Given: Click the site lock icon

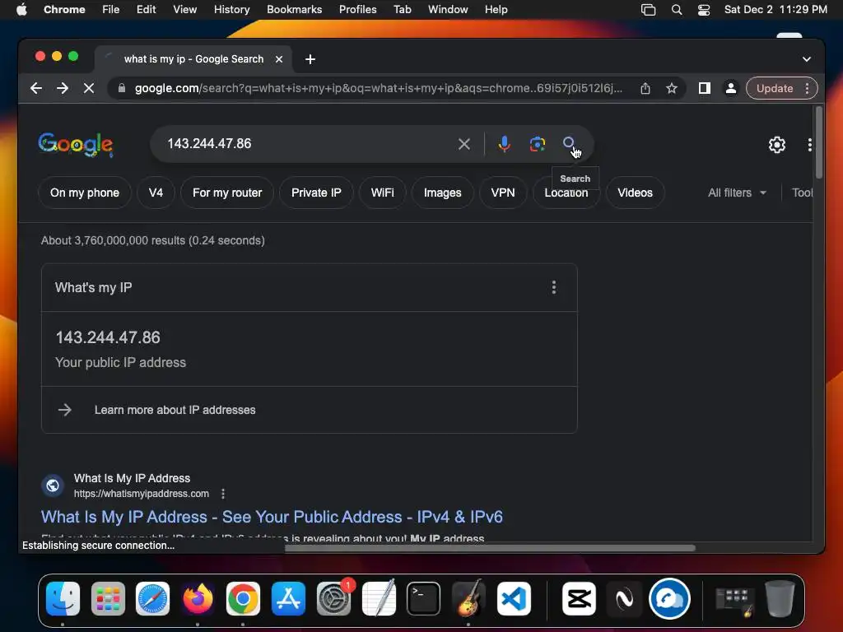Looking at the screenshot, I should click(x=122, y=88).
